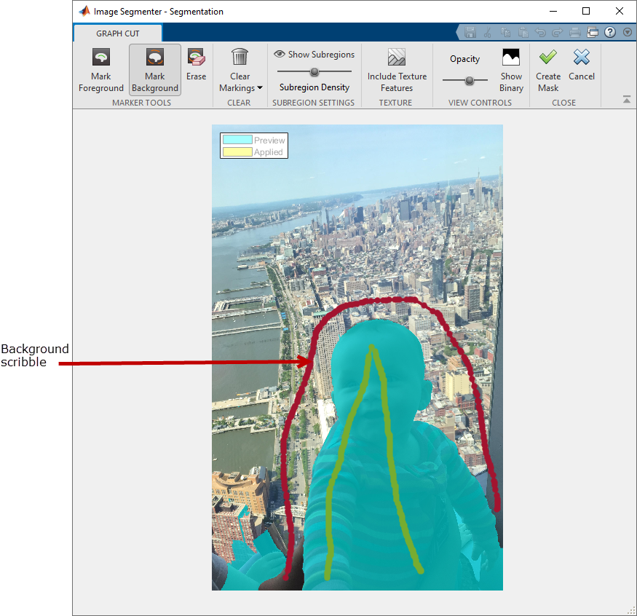Click the VIEW CONTROLS section label
Image resolution: width=637 pixels, height=616 pixels.
coord(480,103)
